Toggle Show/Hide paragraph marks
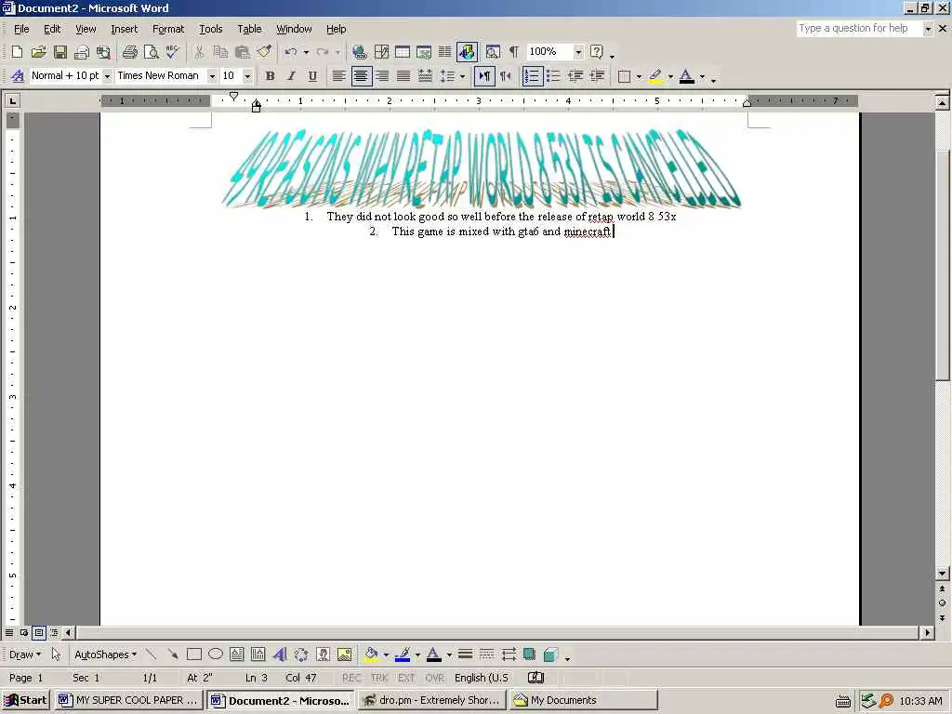The image size is (952, 714). (514, 52)
